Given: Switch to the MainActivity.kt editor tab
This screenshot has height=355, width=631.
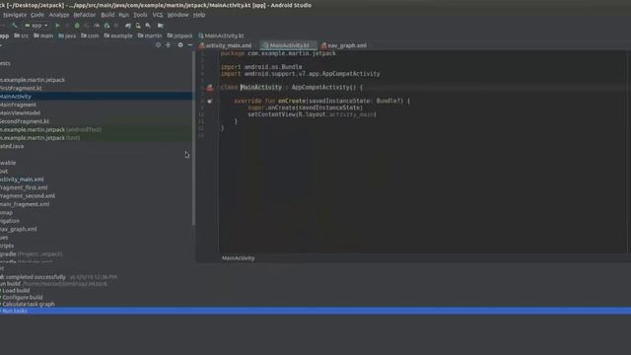Looking at the screenshot, I should pos(288,45).
